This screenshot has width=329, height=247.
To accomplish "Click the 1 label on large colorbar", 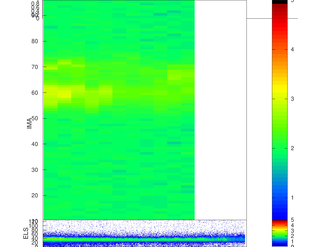I will [293, 198].
